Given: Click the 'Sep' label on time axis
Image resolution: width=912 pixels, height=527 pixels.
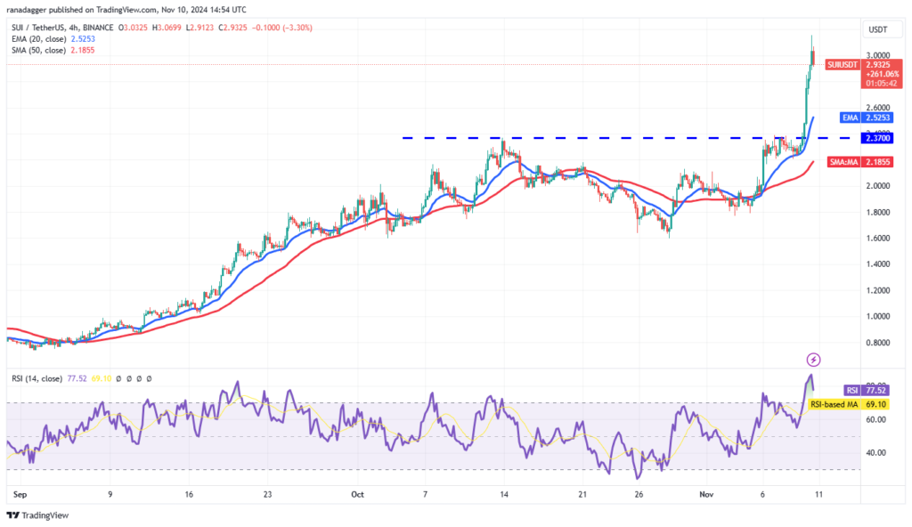Looking at the screenshot, I should pos(14,492).
